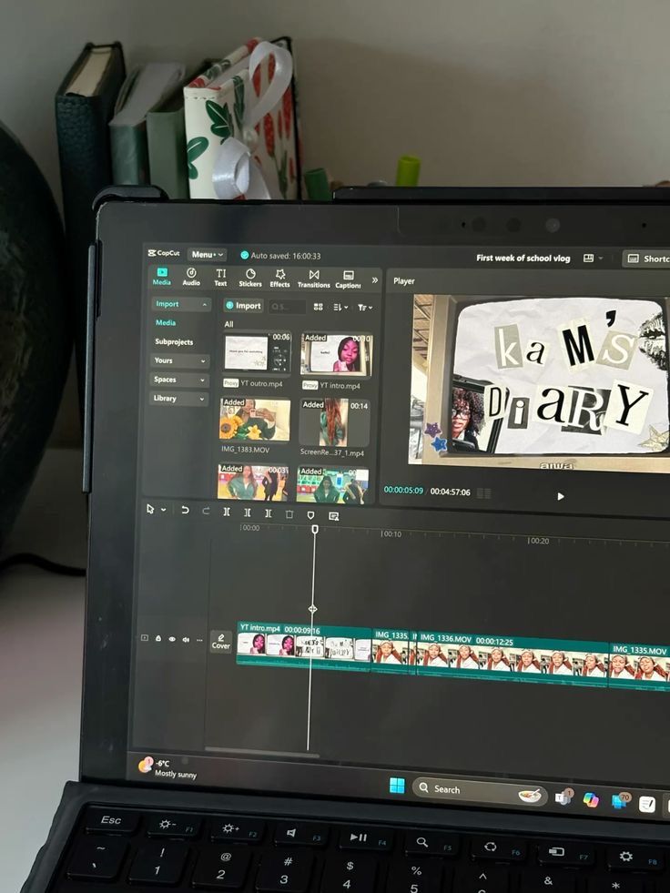This screenshot has height=893, width=670.
Task: Click the YT outro.mp4 file name
Action: point(261,383)
